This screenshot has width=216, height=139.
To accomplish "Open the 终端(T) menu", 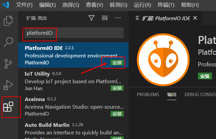I will (166, 5).
